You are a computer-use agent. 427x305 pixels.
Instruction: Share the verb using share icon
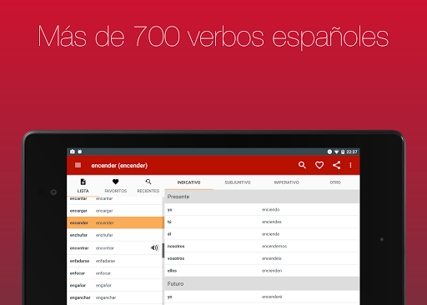click(336, 165)
